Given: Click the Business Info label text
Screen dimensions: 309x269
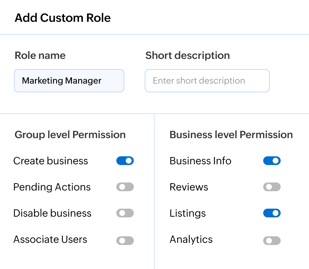Looking at the screenshot, I should (x=200, y=161).
